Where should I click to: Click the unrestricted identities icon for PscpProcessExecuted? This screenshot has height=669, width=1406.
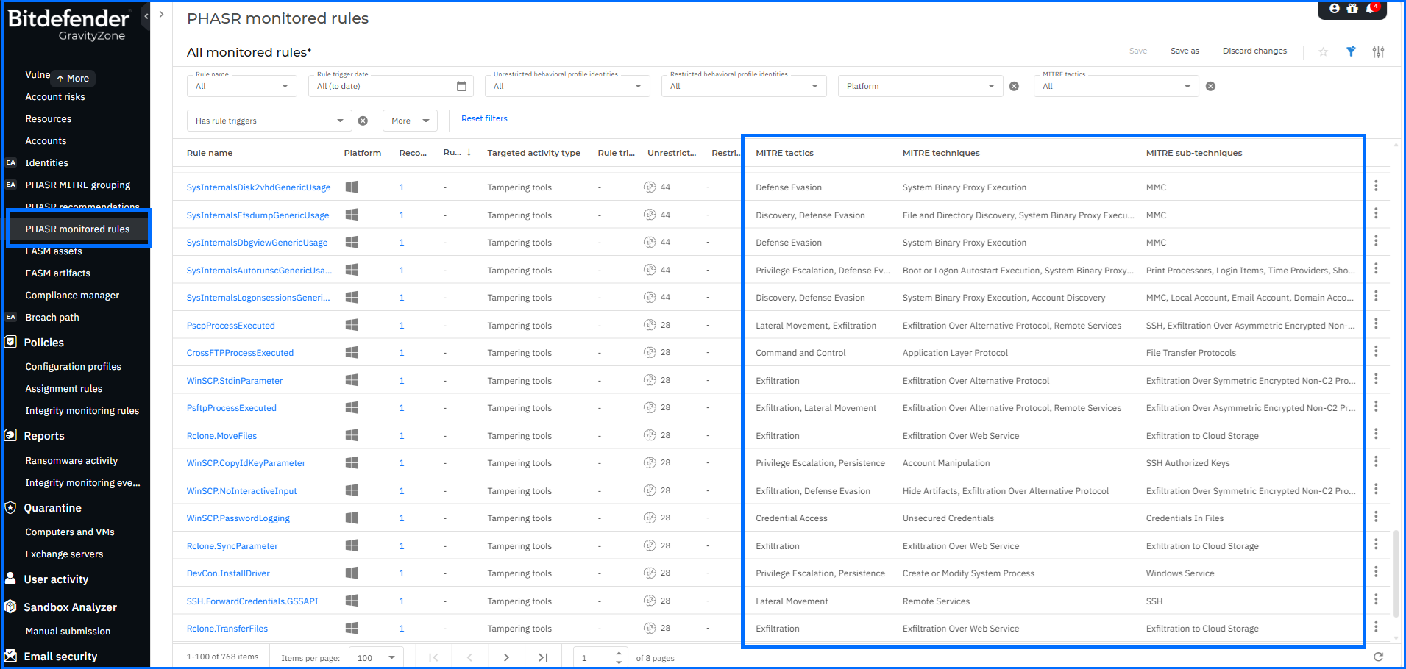pyautogui.click(x=650, y=325)
